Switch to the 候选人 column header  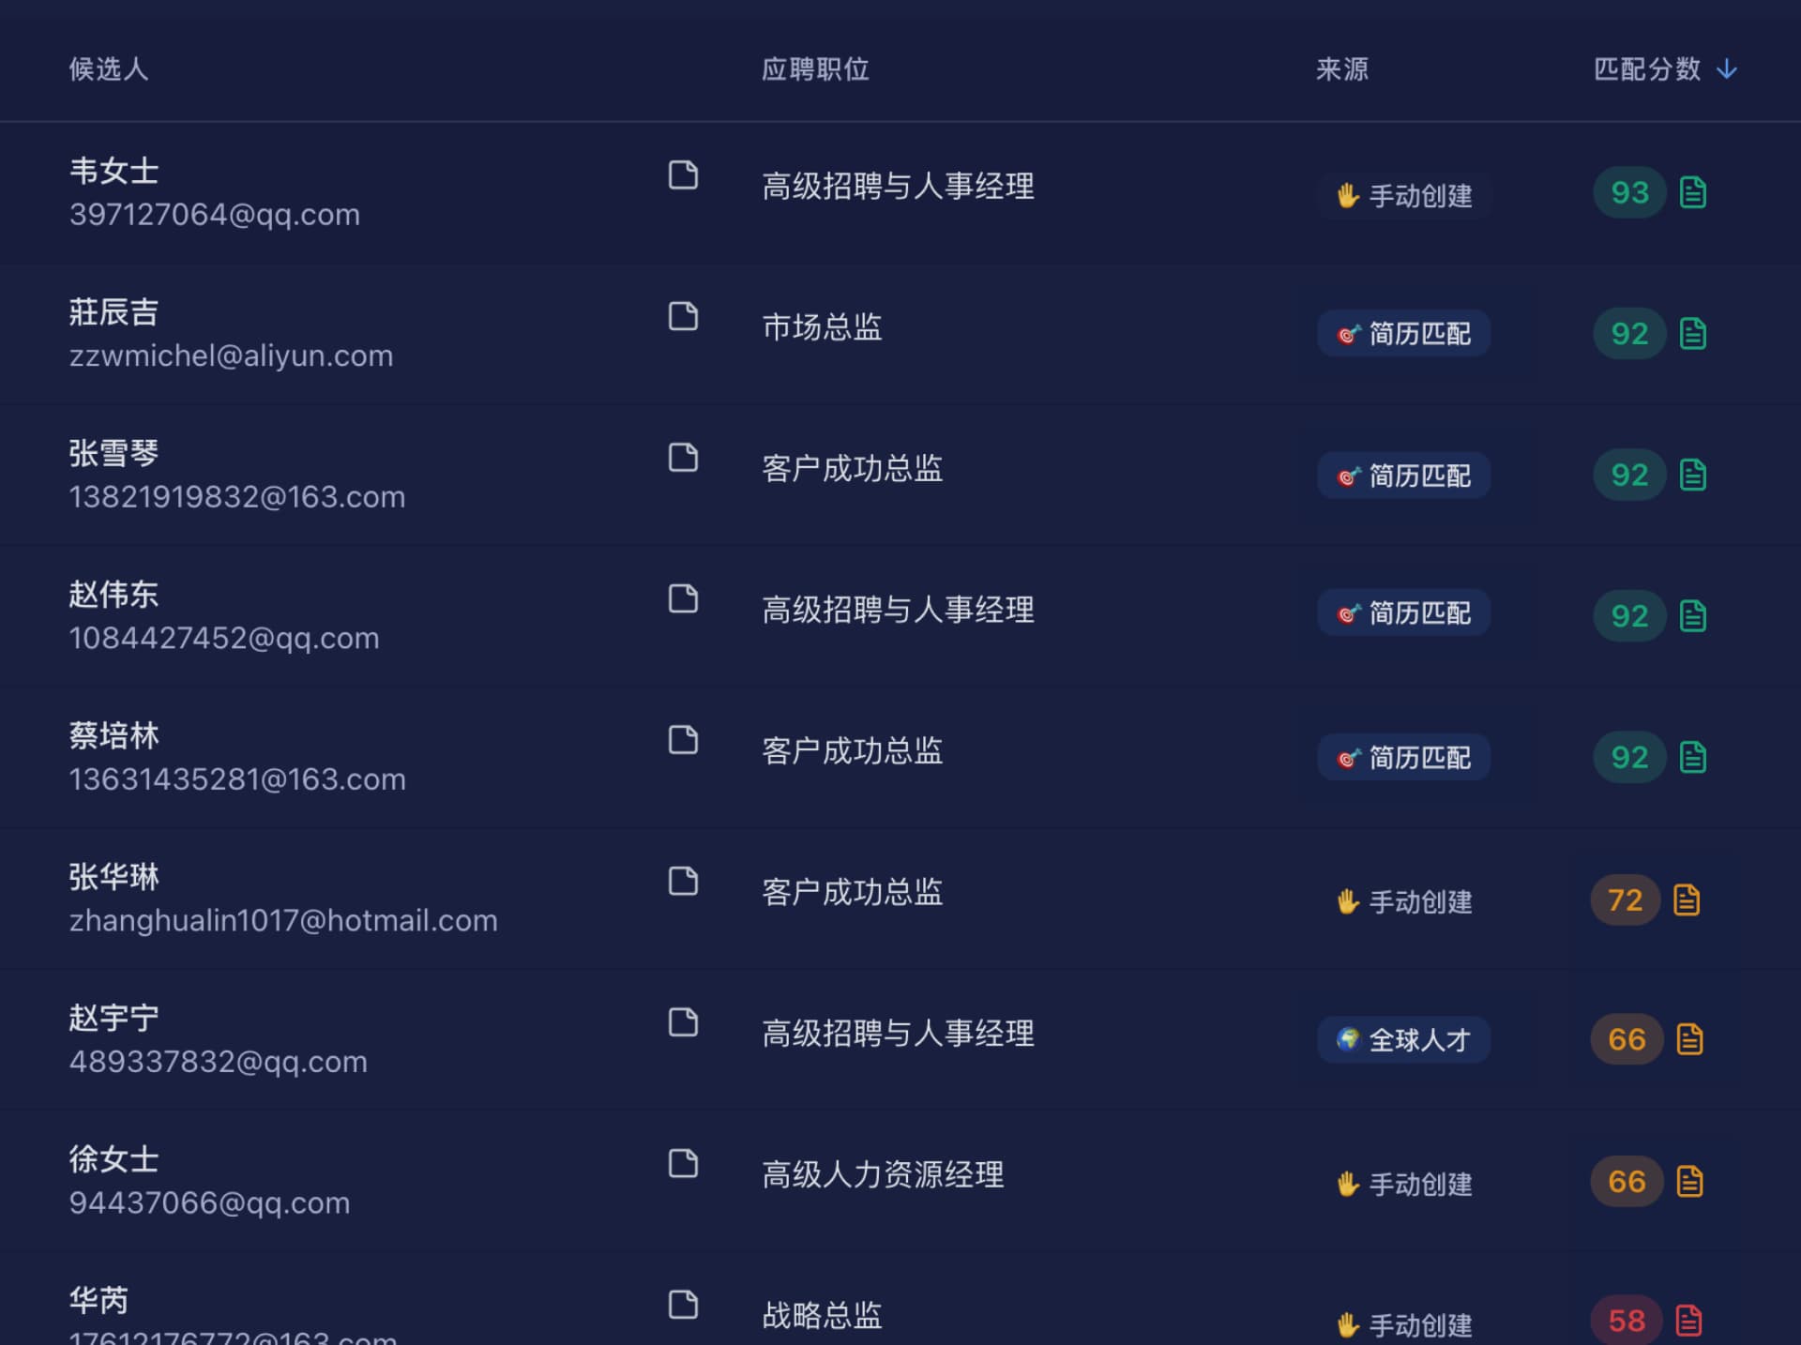point(108,68)
